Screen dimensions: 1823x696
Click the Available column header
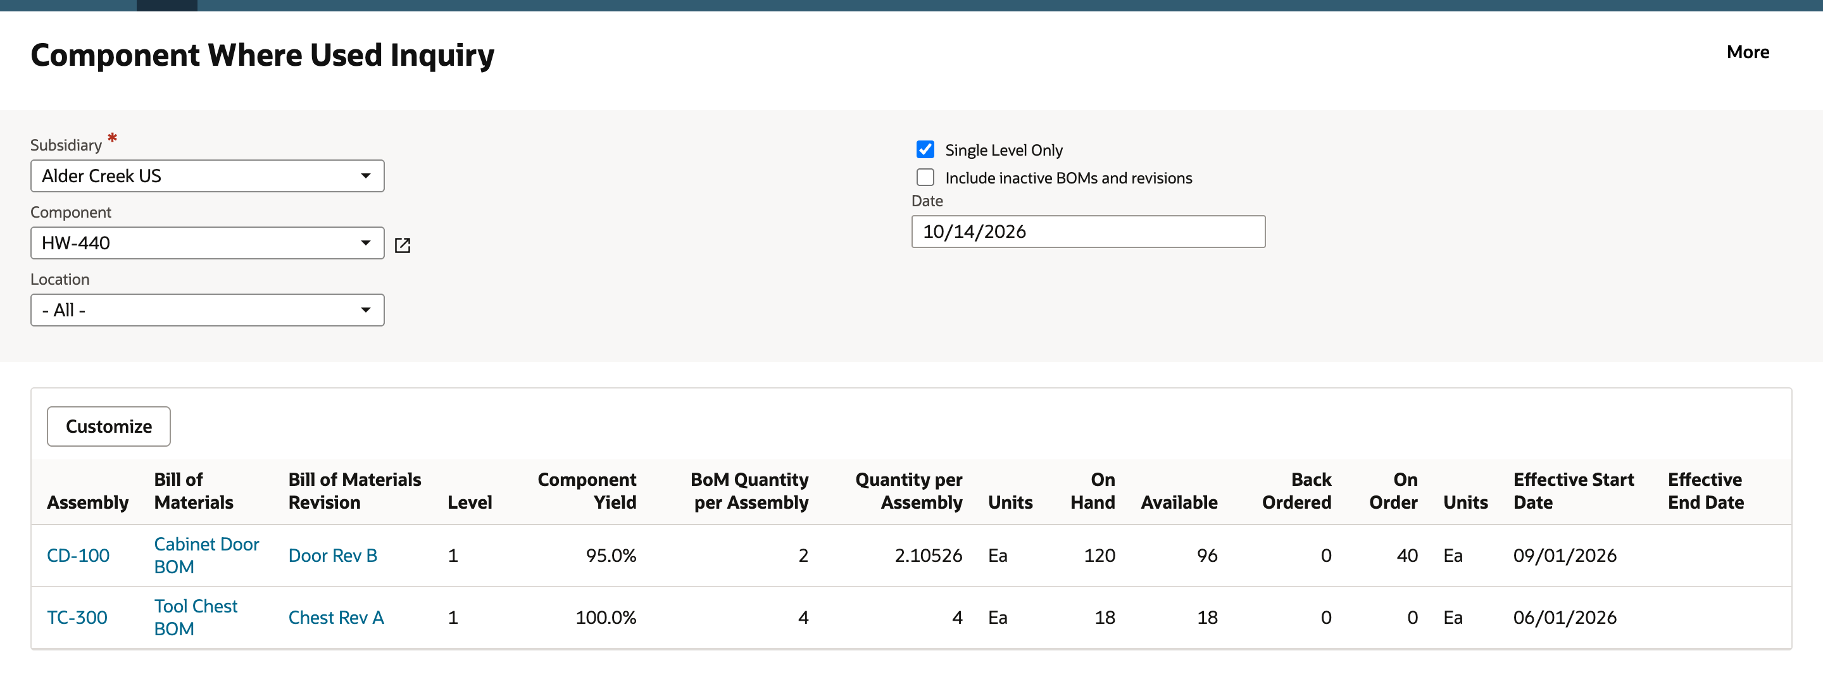click(x=1179, y=502)
